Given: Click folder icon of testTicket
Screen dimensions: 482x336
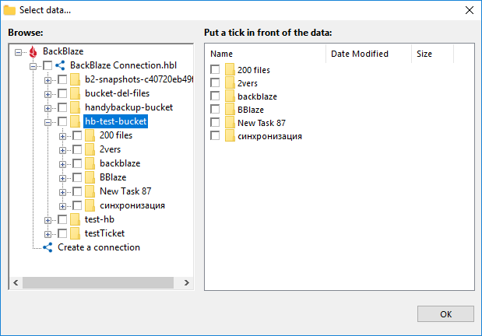Looking at the screenshot, I should click(75, 233).
